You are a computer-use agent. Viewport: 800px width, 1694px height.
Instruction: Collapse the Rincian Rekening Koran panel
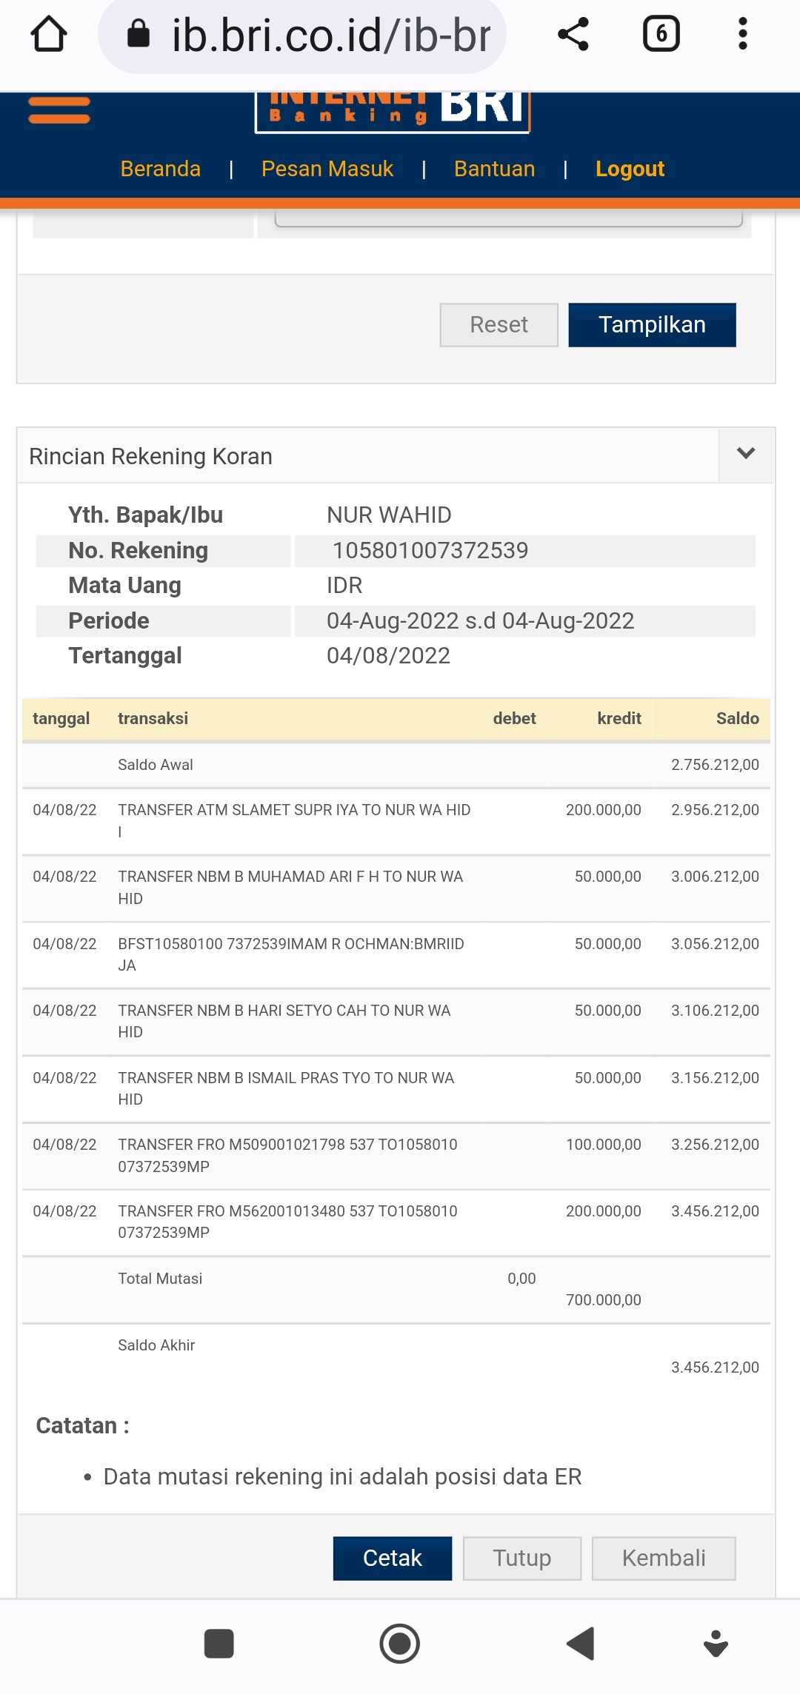coord(746,454)
